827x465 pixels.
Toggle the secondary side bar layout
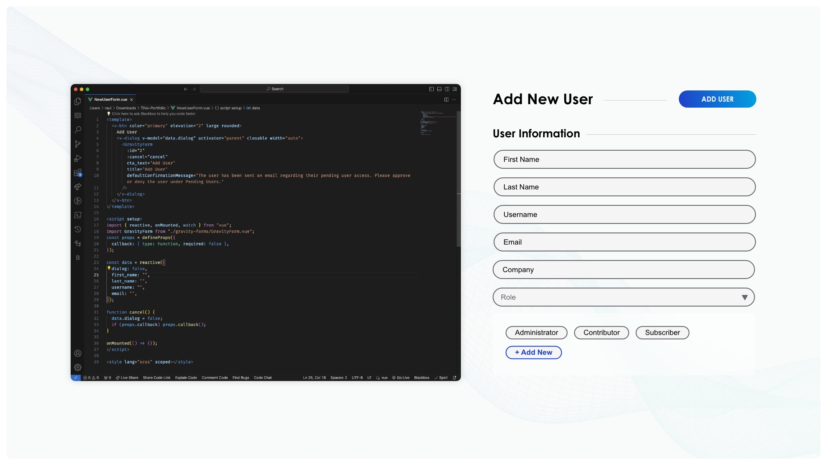pos(447,89)
